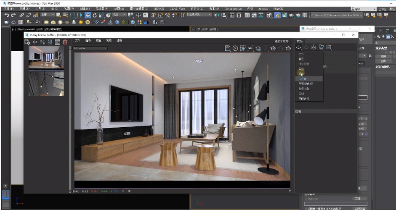Click the Redo arrow in main toolbar
Image resolution: width=396 pixels, height=210 pixels.
click(x=13, y=16)
